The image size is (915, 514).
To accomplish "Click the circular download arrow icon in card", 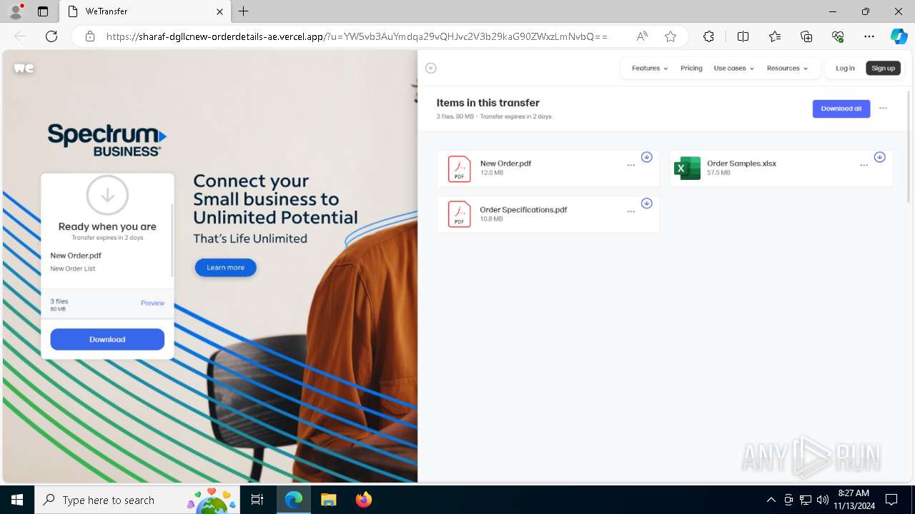I will (x=107, y=195).
